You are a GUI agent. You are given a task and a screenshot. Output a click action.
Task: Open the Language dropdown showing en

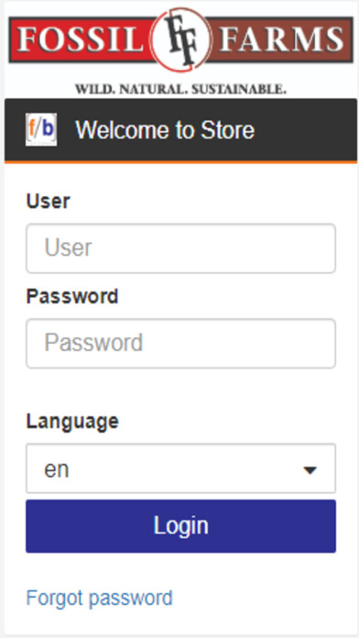point(181,468)
